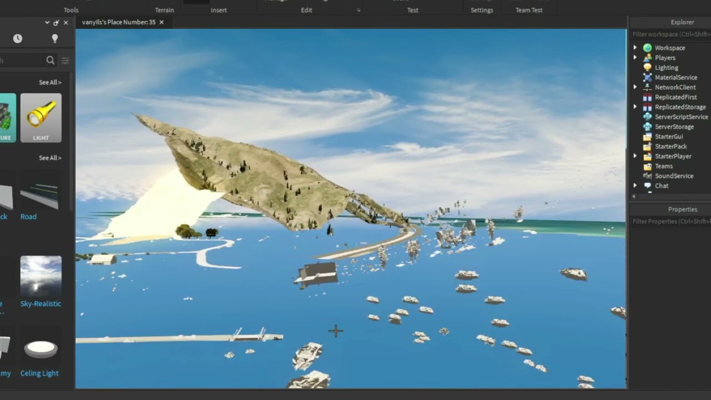711x400 pixels.
Task: Open the Creations lightbulb tab in Toolbox
Action: click(x=54, y=38)
